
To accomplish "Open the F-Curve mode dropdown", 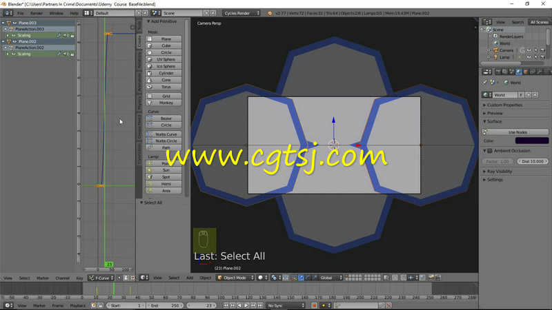I will pyautogui.click(x=101, y=278).
